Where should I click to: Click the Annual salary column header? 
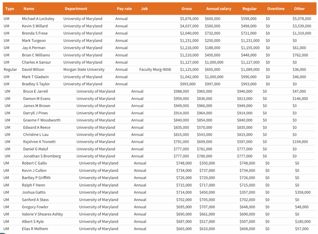(218, 9)
